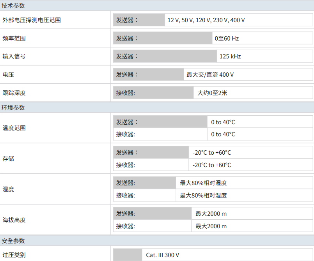Viewport: 314px width, 261px height.
Task: Select the 外部电压探测电压范围 row label
Action: pyautogui.click(x=32, y=20)
